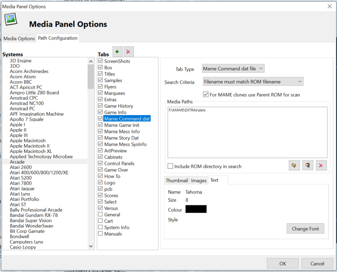The height and width of the screenshot is (272, 337).
Task: Open the Thumbnail sub-tab
Action: click(177, 180)
